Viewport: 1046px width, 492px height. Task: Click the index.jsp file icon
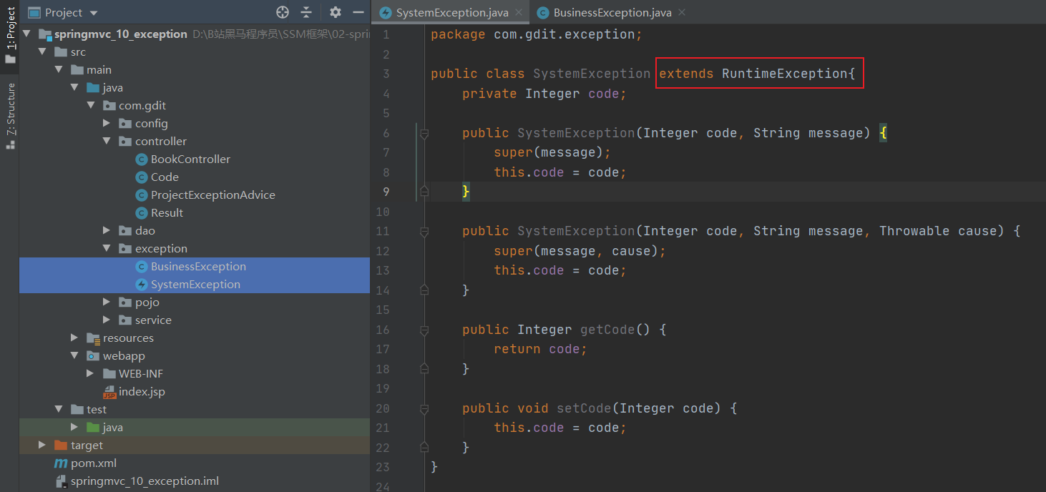tap(109, 391)
